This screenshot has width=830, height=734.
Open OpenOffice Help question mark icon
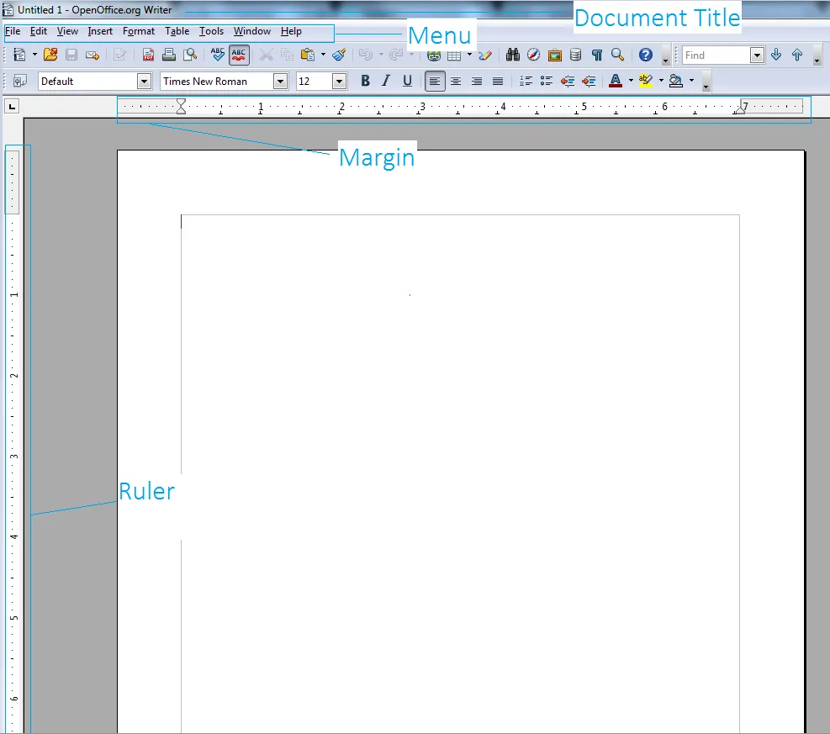(x=645, y=55)
